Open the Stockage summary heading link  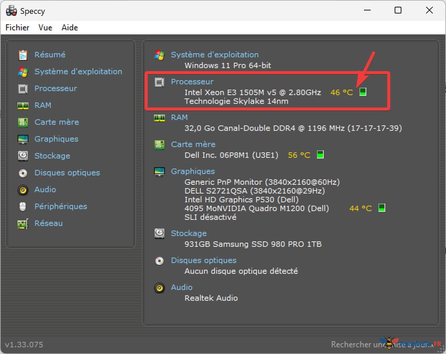189,233
